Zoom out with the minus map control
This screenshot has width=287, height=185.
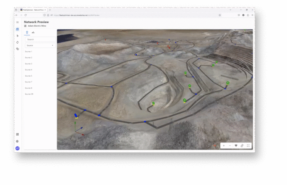click(x=230, y=145)
